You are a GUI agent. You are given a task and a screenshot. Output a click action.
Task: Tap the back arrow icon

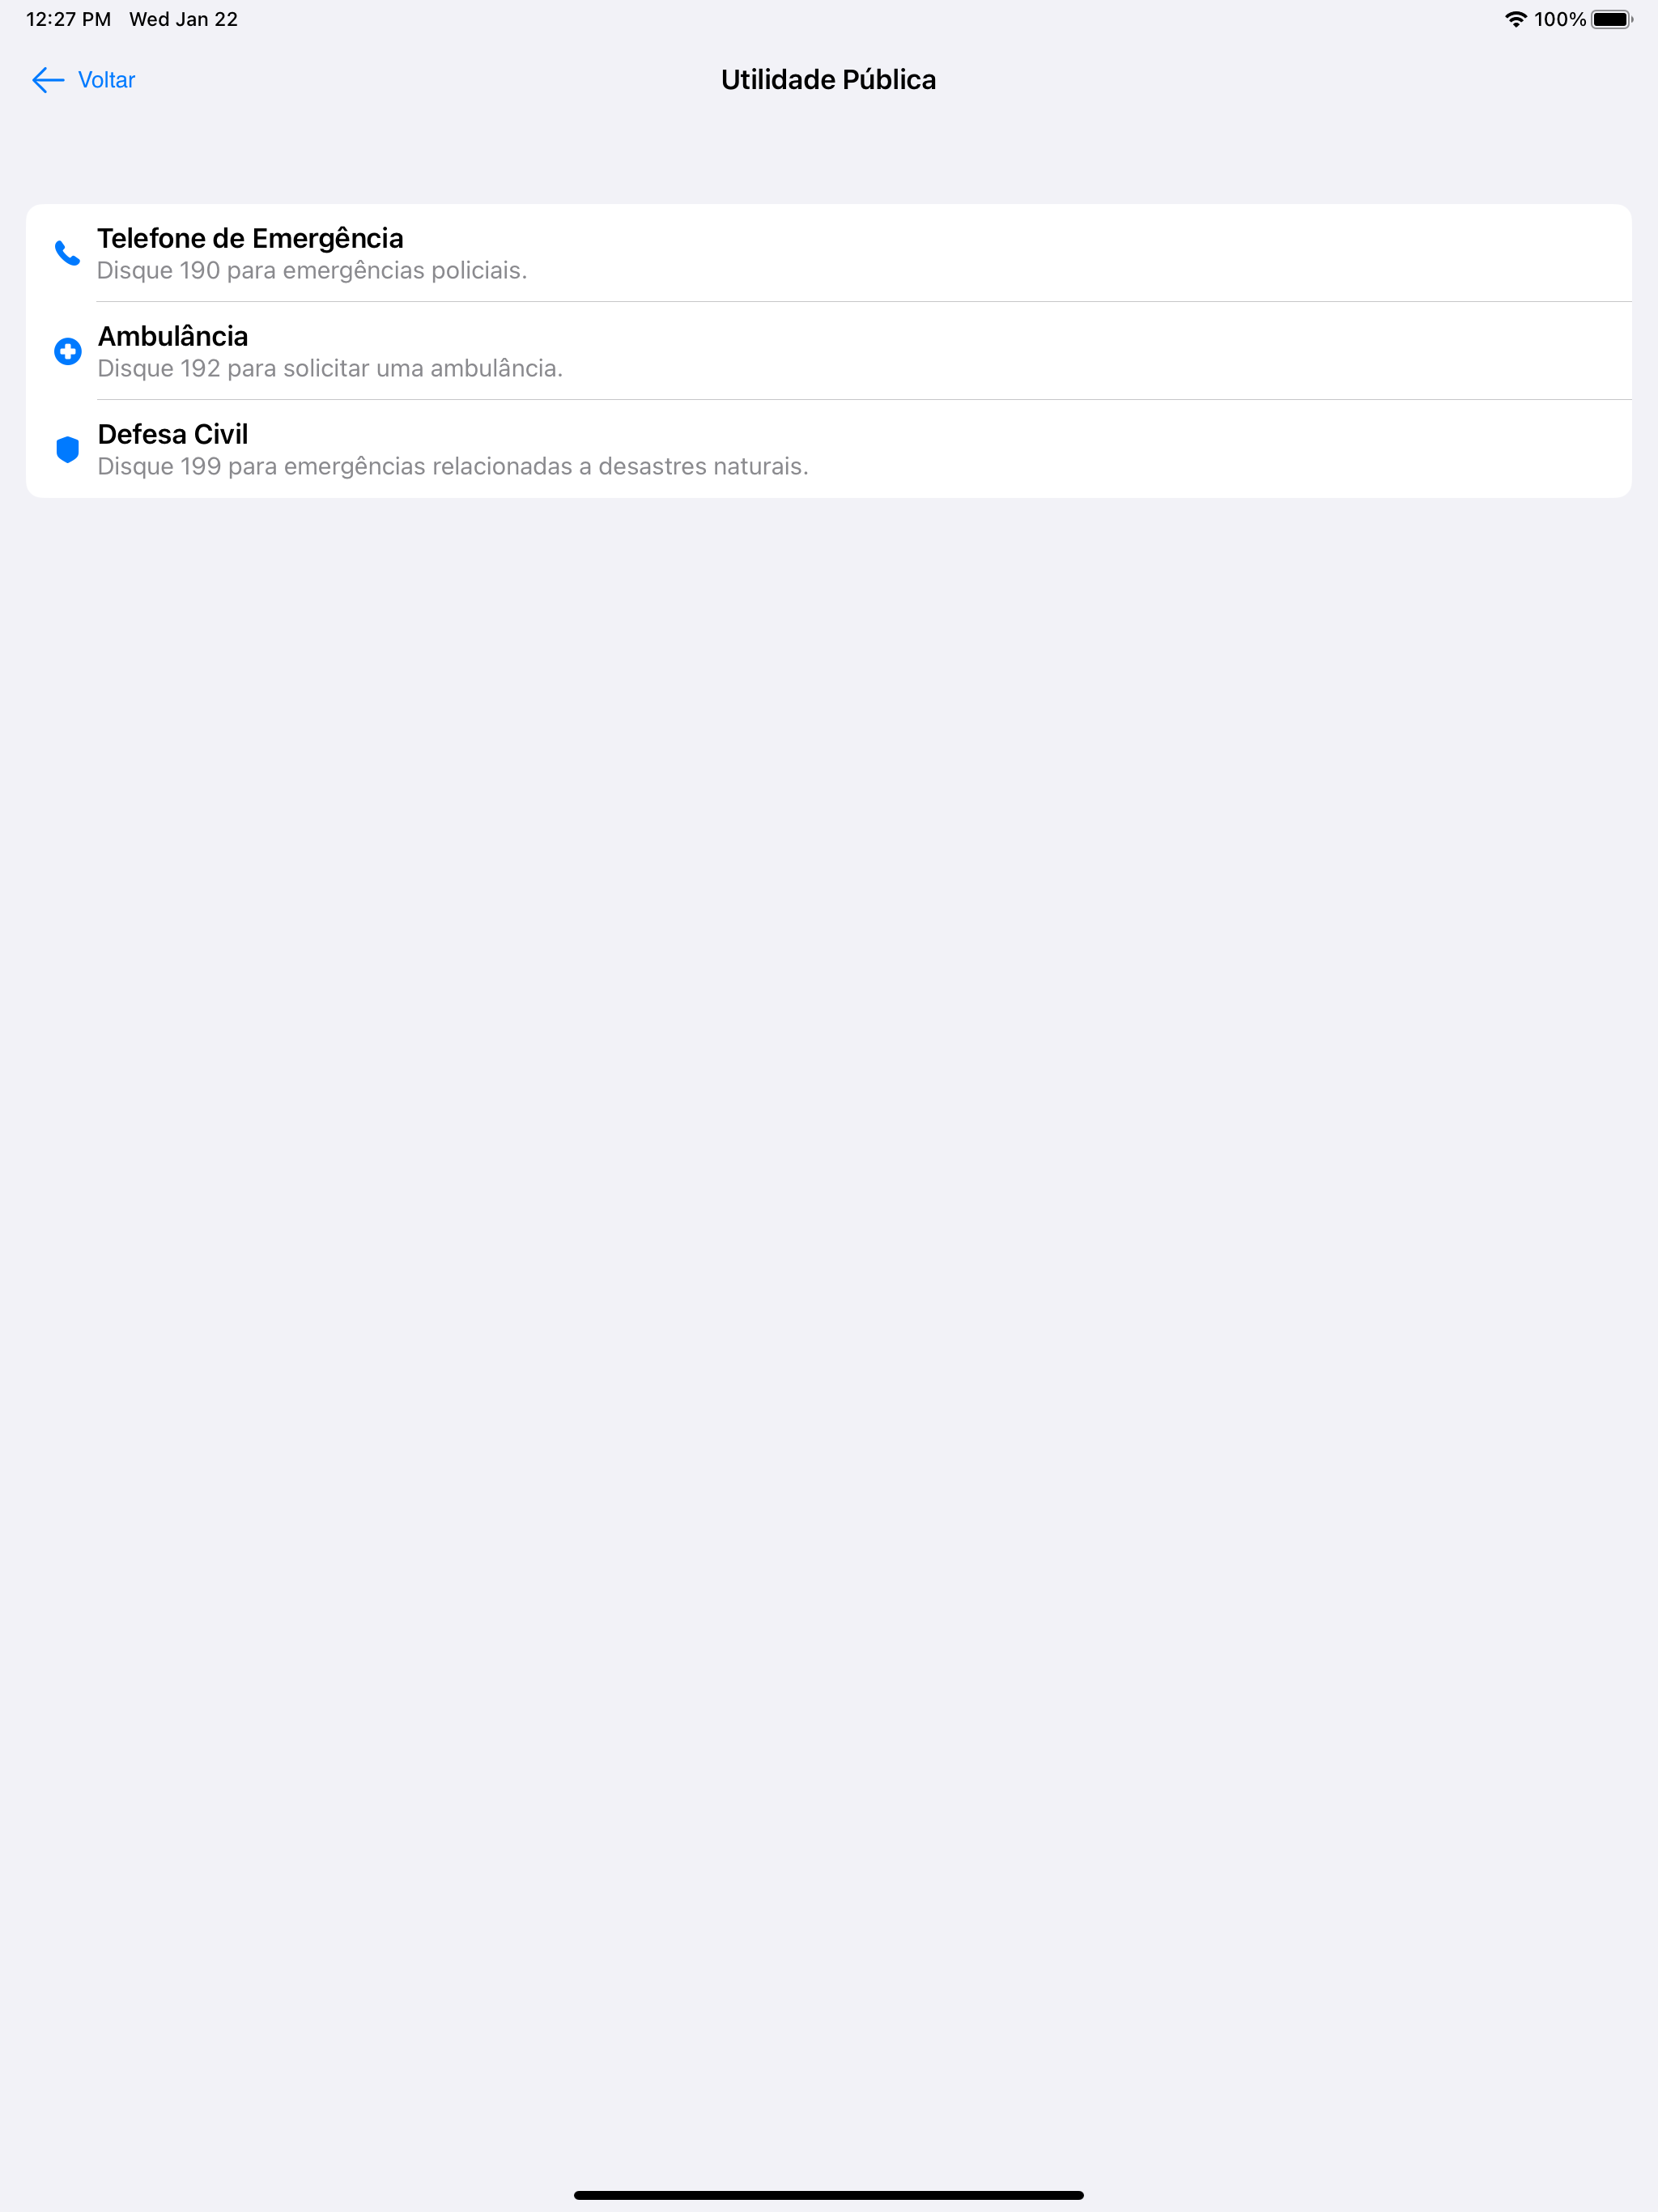pos(48,80)
